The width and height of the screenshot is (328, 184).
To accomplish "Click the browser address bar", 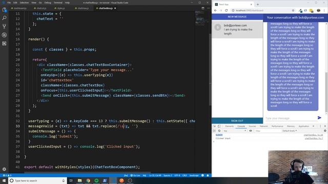I will click(261, 10).
